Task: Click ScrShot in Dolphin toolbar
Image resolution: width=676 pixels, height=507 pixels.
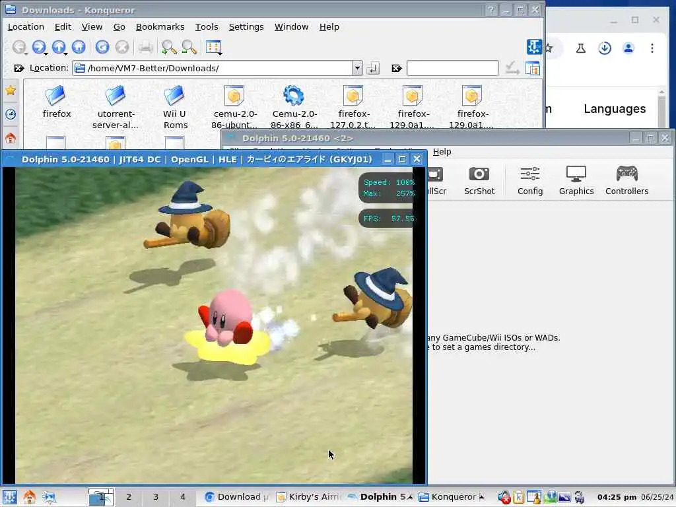Action: pyautogui.click(x=479, y=181)
